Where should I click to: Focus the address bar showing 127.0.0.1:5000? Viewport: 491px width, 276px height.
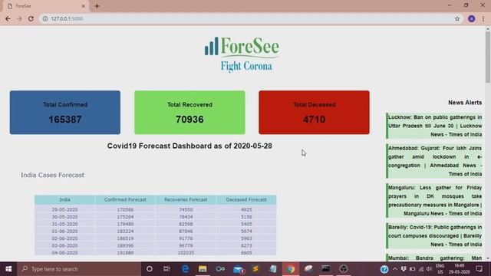tap(251, 18)
